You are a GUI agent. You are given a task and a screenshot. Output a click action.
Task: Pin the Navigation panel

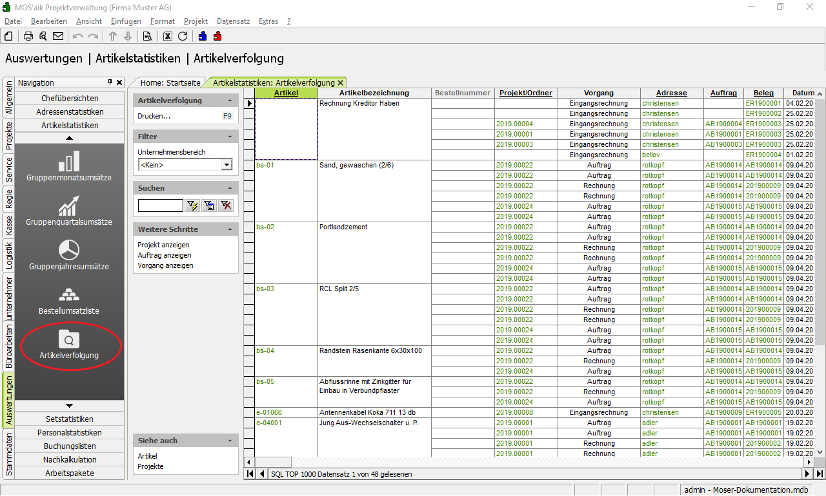tap(110, 82)
